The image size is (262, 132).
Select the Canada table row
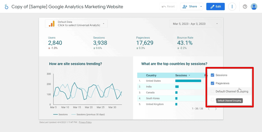point(171,93)
